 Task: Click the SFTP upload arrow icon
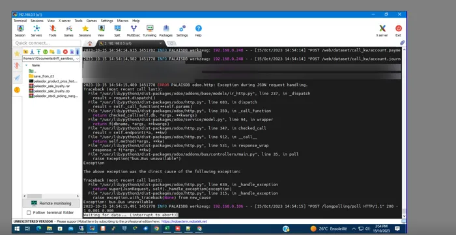pos(38,51)
